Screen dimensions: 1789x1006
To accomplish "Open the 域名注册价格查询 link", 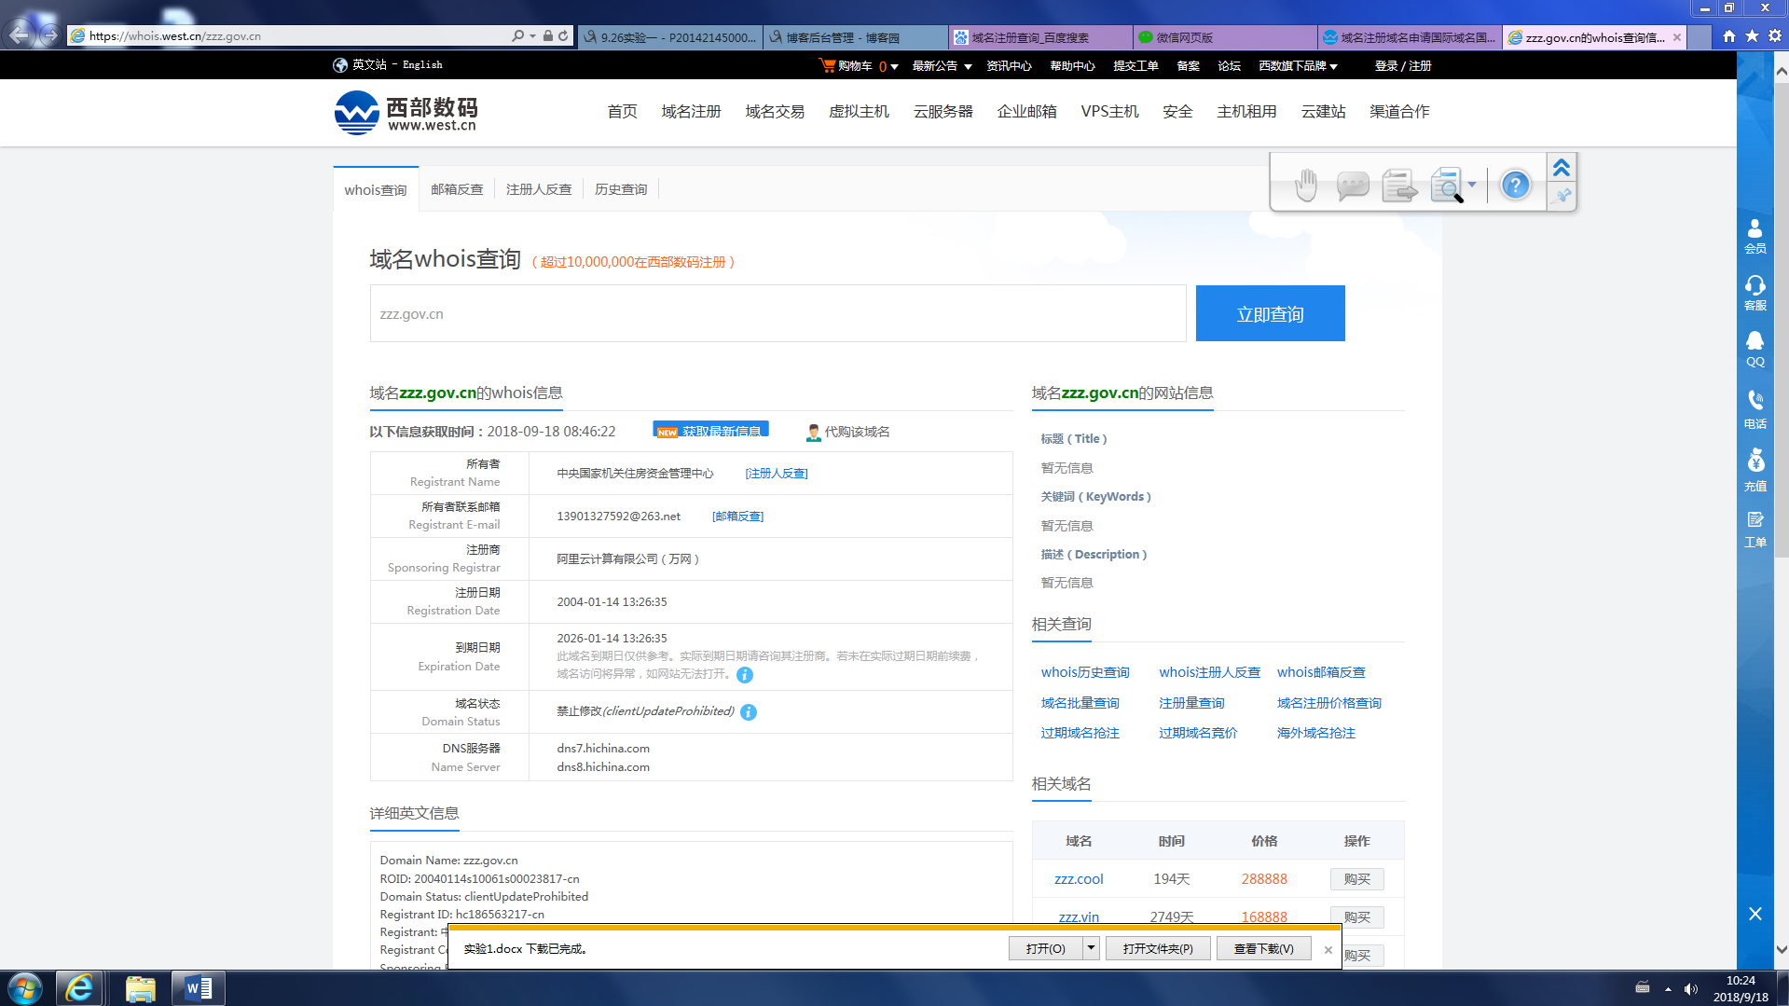I will [1329, 703].
